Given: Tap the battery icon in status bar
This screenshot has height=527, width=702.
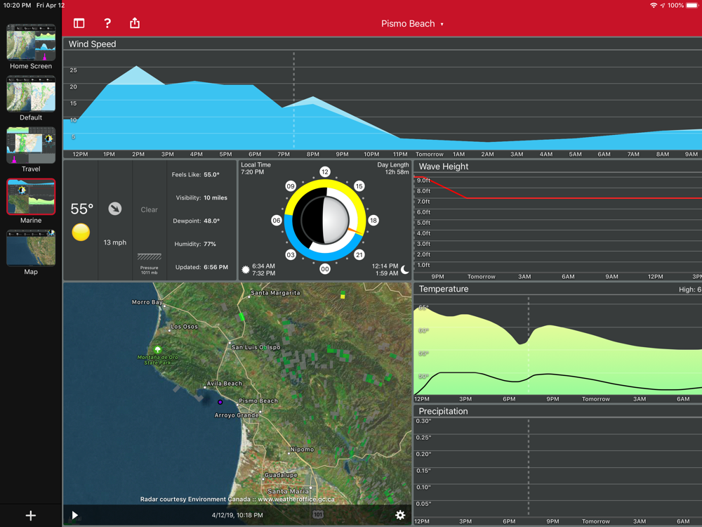Looking at the screenshot, I should coord(692,6).
